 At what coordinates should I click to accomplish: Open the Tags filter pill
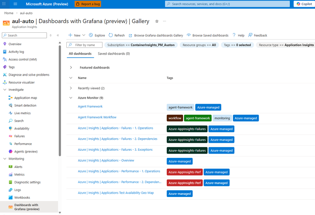pyautogui.click(x=237, y=45)
